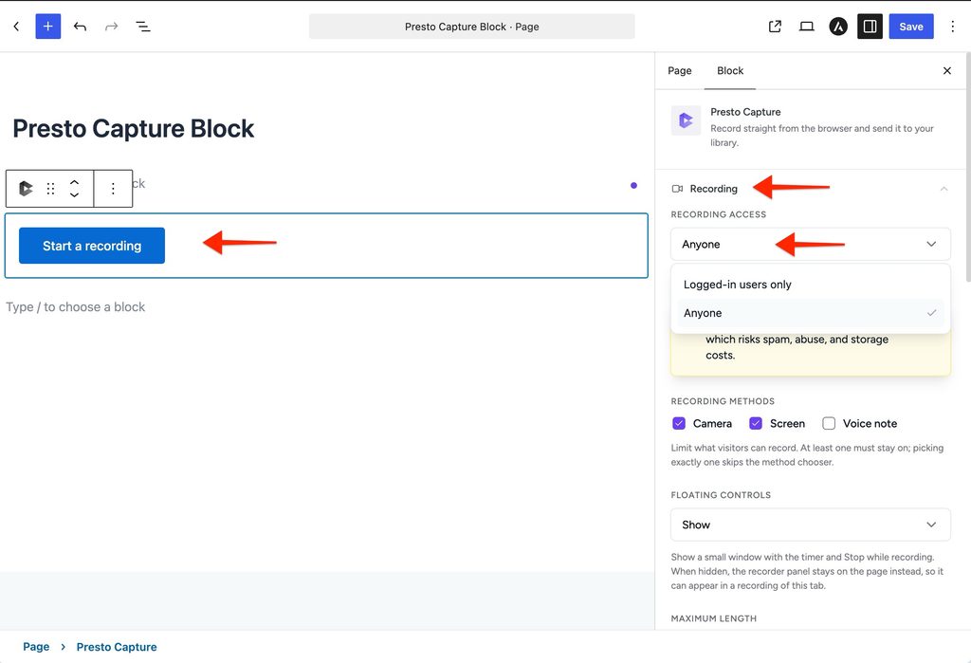
Task: Open the Astra settings round icon
Action: (838, 26)
